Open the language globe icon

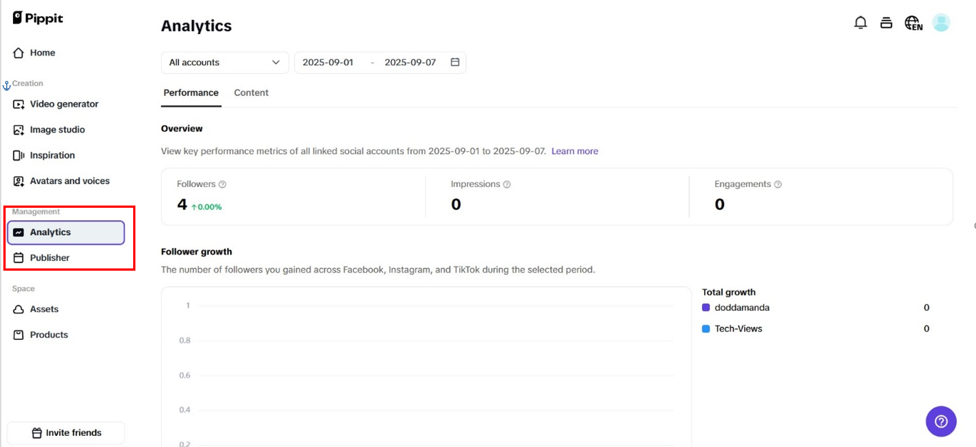[913, 23]
